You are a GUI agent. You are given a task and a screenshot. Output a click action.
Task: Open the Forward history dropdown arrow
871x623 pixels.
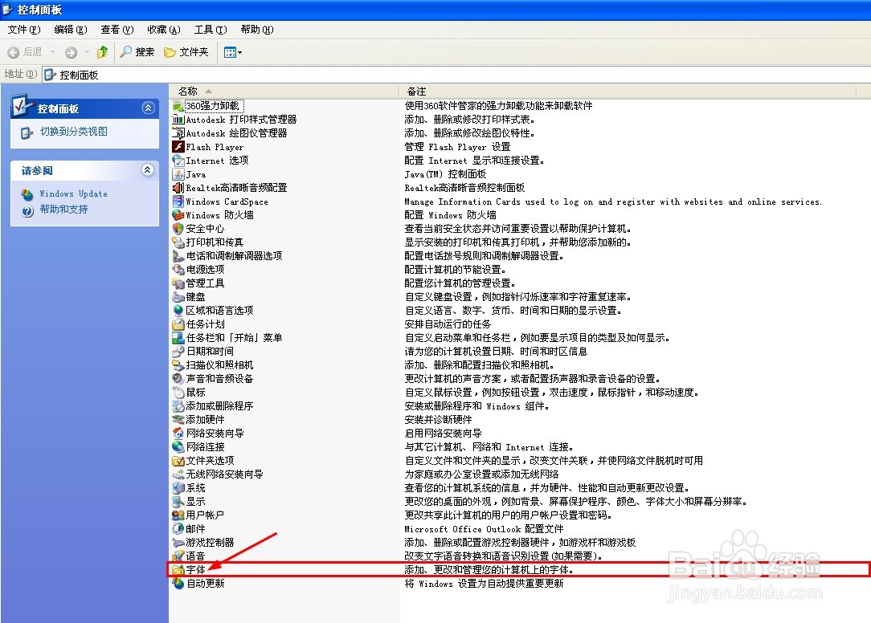pyautogui.click(x=87, y=52)
